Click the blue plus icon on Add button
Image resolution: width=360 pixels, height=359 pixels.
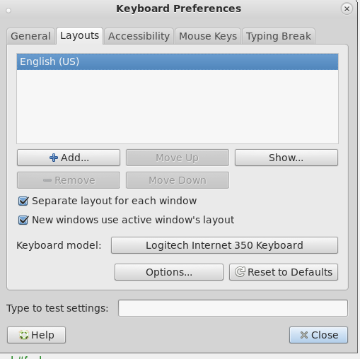(x=54, y=158)
